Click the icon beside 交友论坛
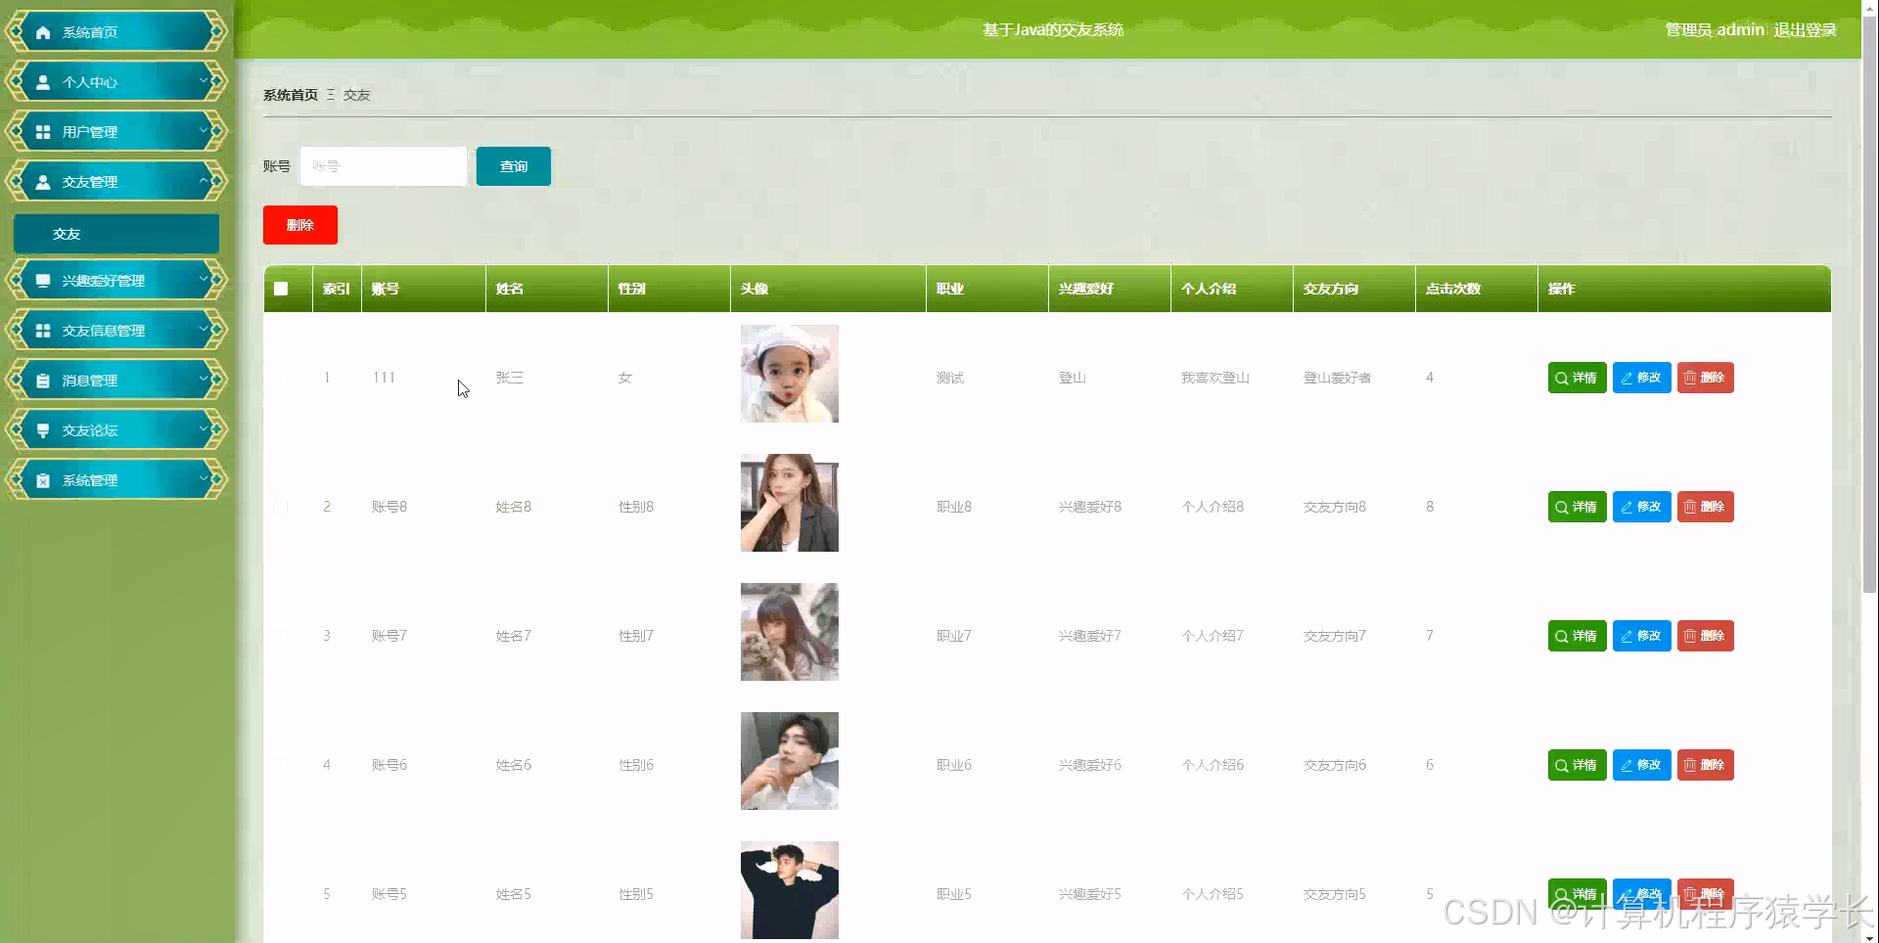 [43, 430]
